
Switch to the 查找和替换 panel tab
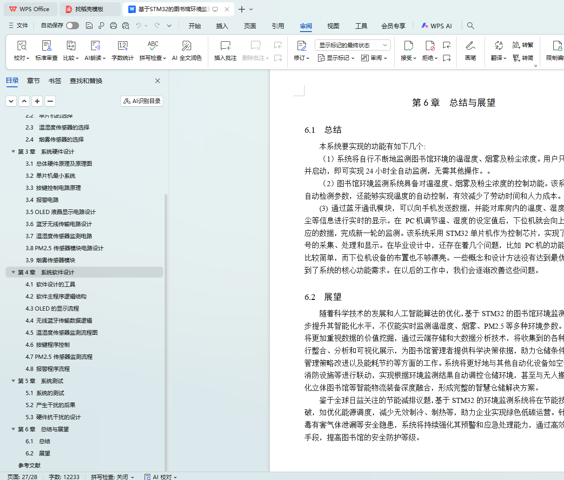[86, 81]
